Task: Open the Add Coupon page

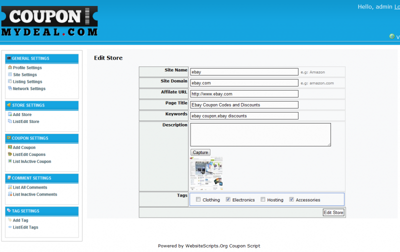Action: coord(24,147)
